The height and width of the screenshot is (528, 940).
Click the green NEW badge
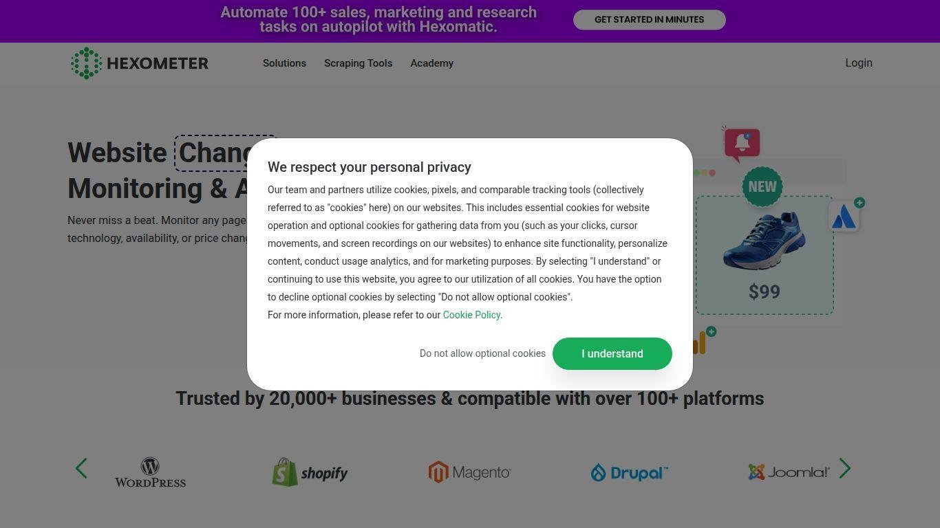[762, 186]
